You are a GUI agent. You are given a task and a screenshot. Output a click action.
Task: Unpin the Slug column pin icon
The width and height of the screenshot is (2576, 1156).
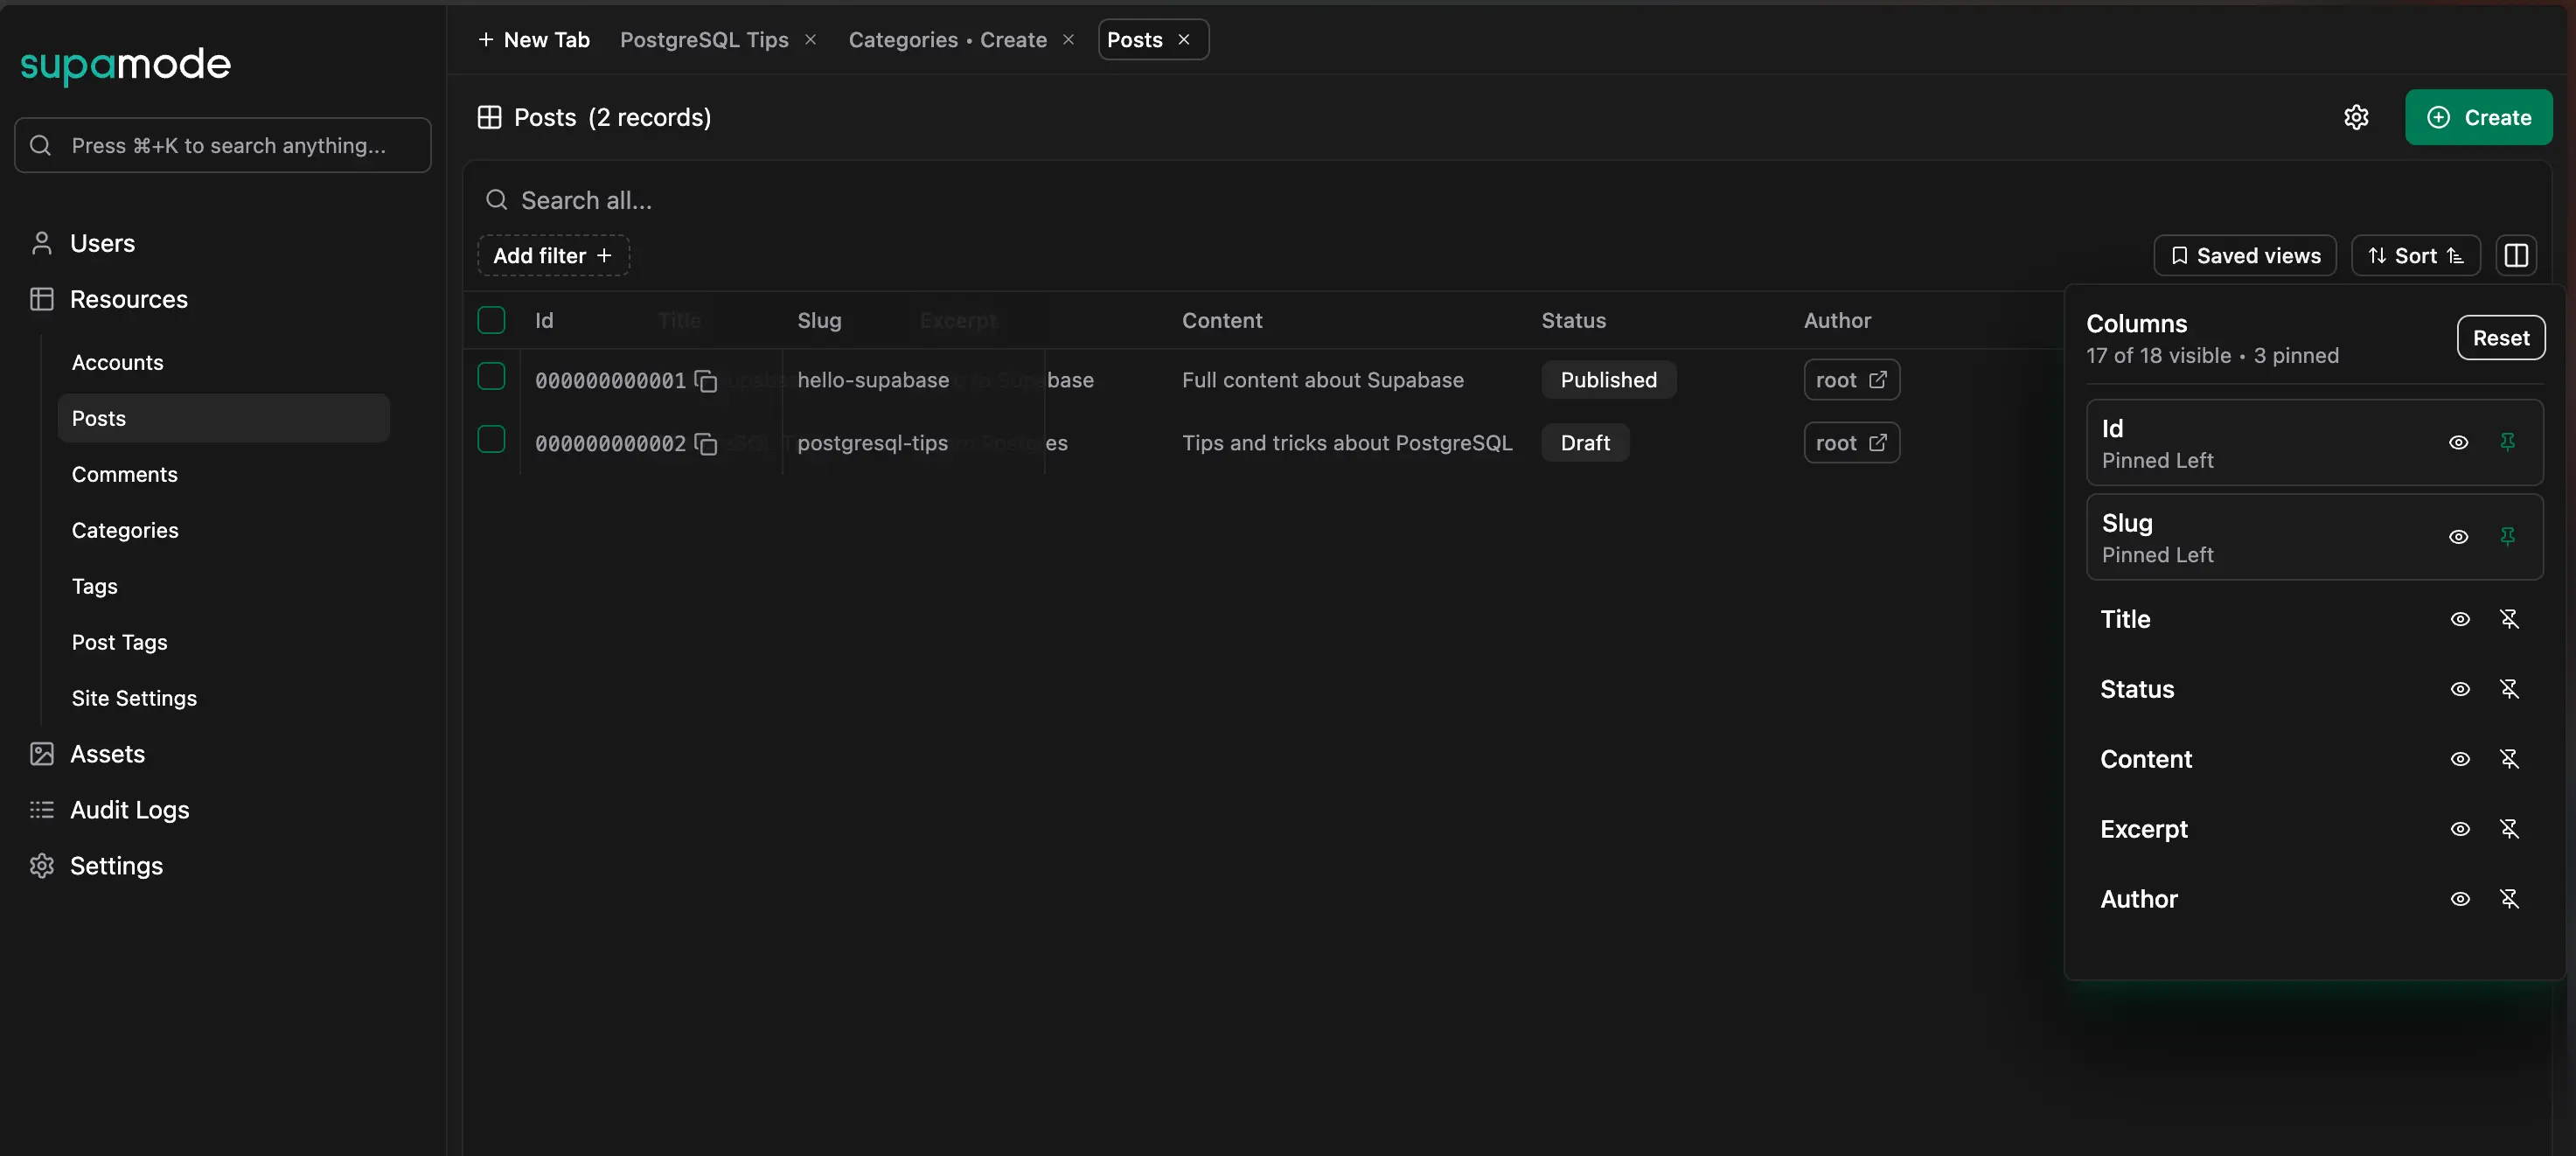[2507, 537]
